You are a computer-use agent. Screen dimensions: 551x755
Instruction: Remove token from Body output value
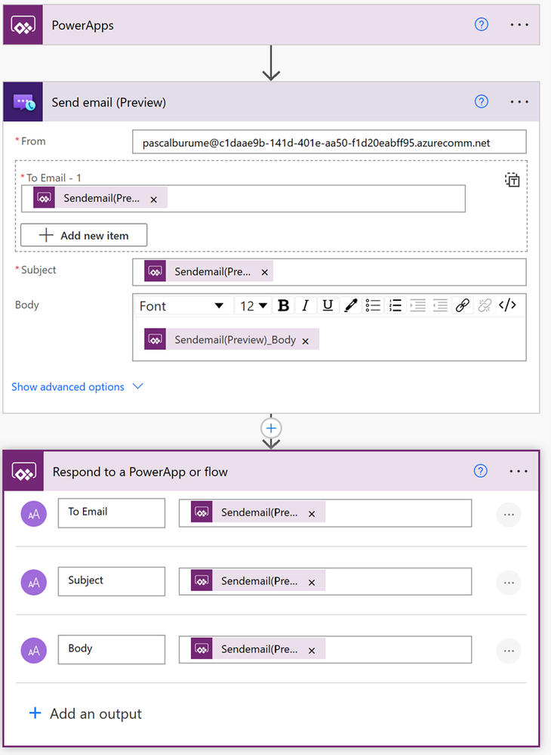[312, 651]
